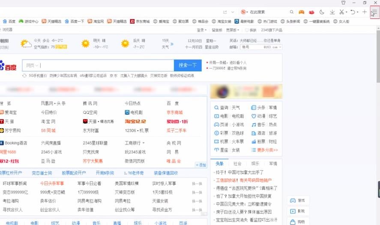Image resolution: width=380 pixels, height=225 pixels.
Task: Click the scissors screenshot tool icon
Action: click(x=341, y=12)
